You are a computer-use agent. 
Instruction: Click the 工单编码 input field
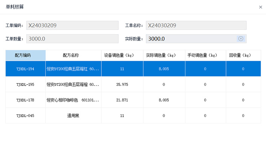72,26
